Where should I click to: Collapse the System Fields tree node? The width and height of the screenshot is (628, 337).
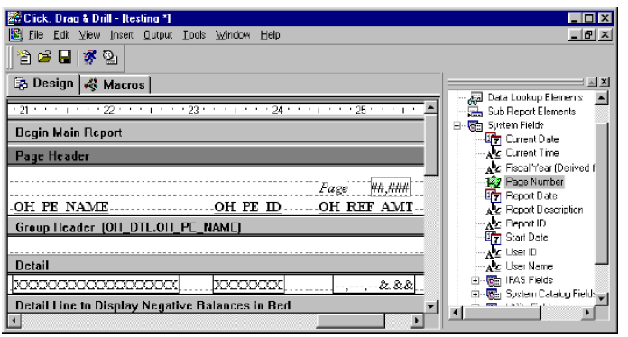tap(457, 126)
